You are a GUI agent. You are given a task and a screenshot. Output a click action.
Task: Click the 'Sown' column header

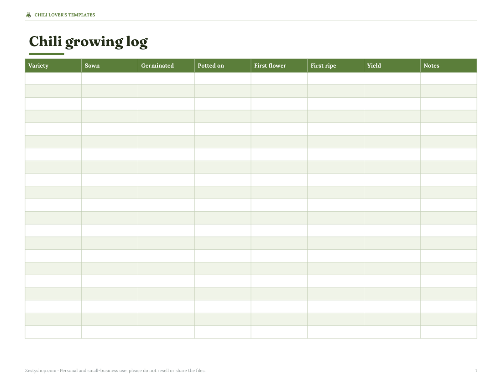click(110, 66)
